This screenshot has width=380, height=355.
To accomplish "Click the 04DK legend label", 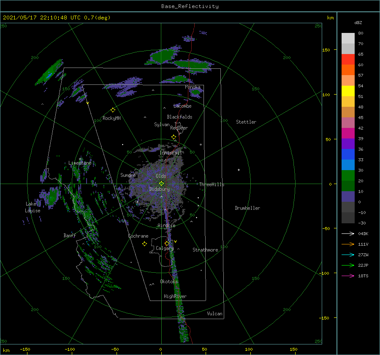I will tap(363, 233).
